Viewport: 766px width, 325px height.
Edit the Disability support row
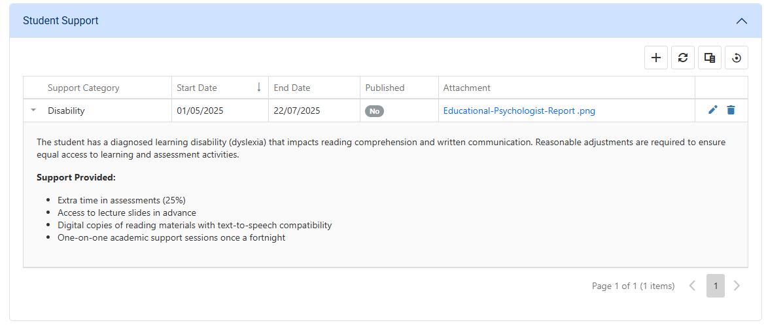point(713,111)
